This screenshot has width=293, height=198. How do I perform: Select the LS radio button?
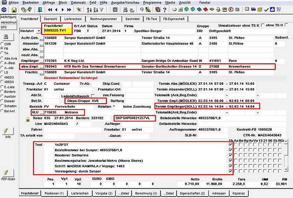pos(2,72)
